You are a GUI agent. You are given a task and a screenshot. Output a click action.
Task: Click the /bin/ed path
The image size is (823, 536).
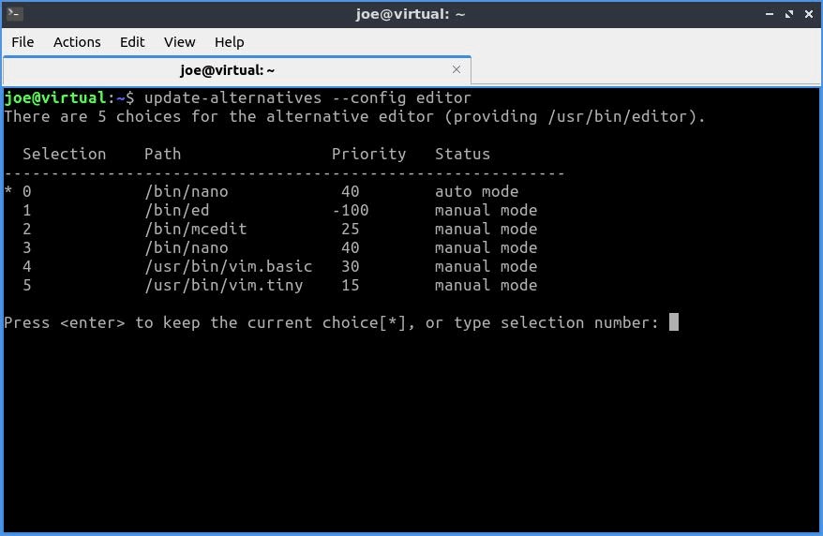177,210
